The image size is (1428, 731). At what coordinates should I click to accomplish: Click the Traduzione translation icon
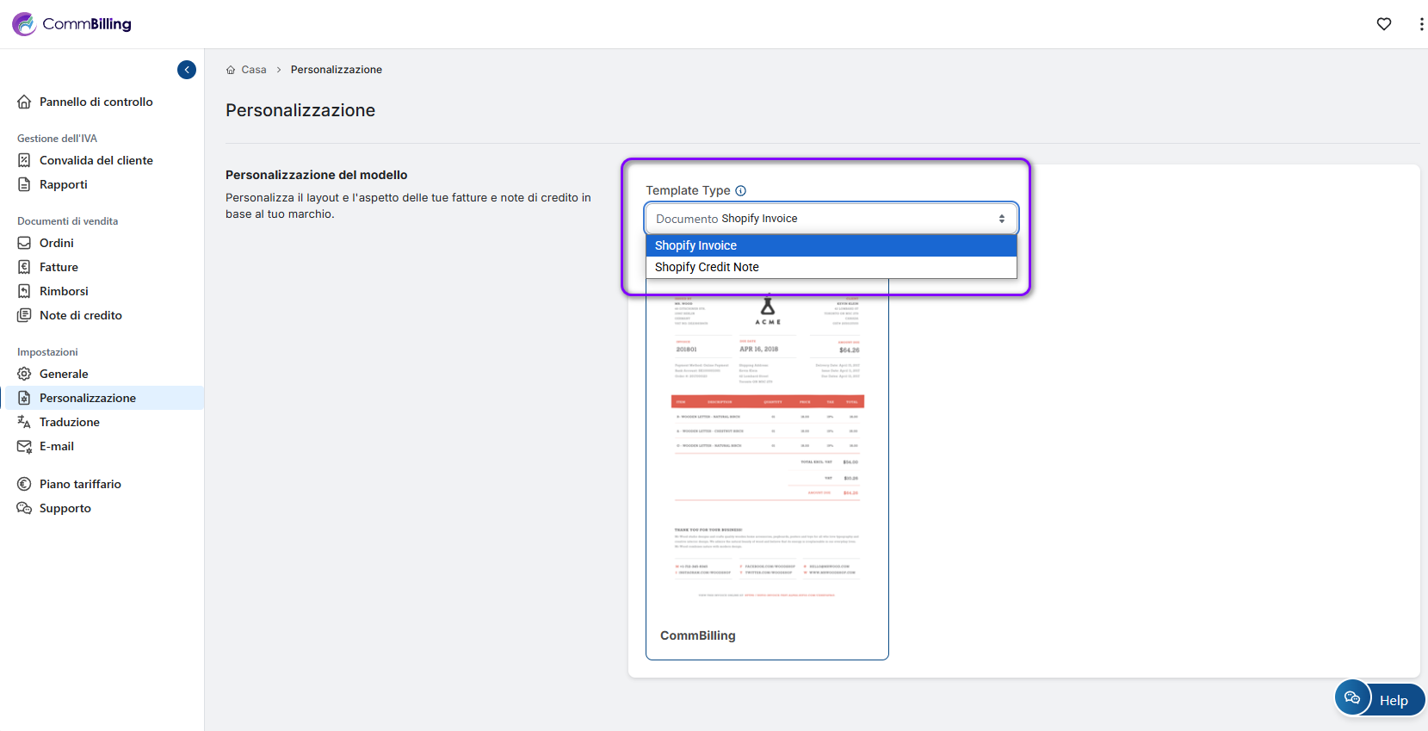click(x=24, y=422)
